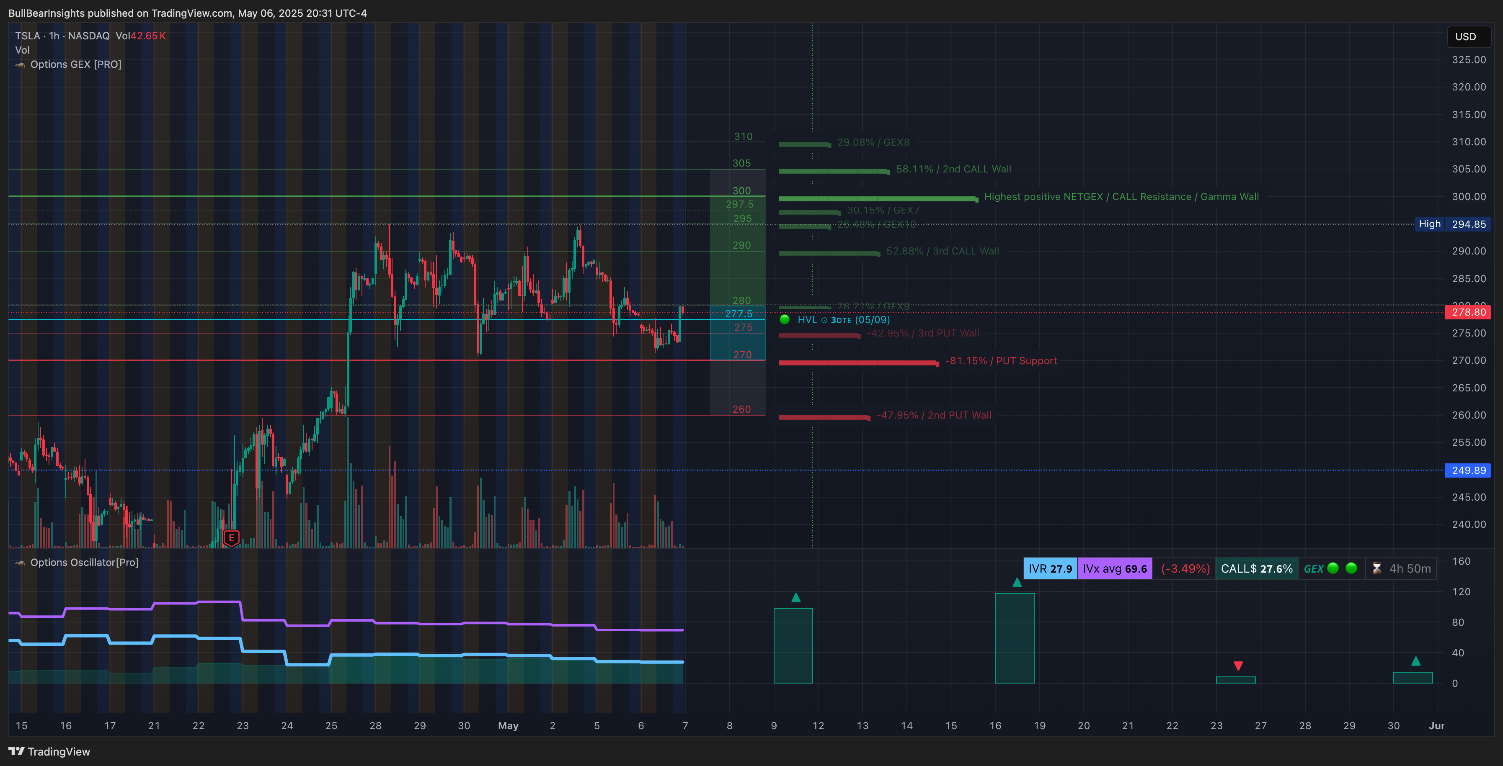Click the 'HVL 3DTE (05/09)' label

[x=844, y=319]
